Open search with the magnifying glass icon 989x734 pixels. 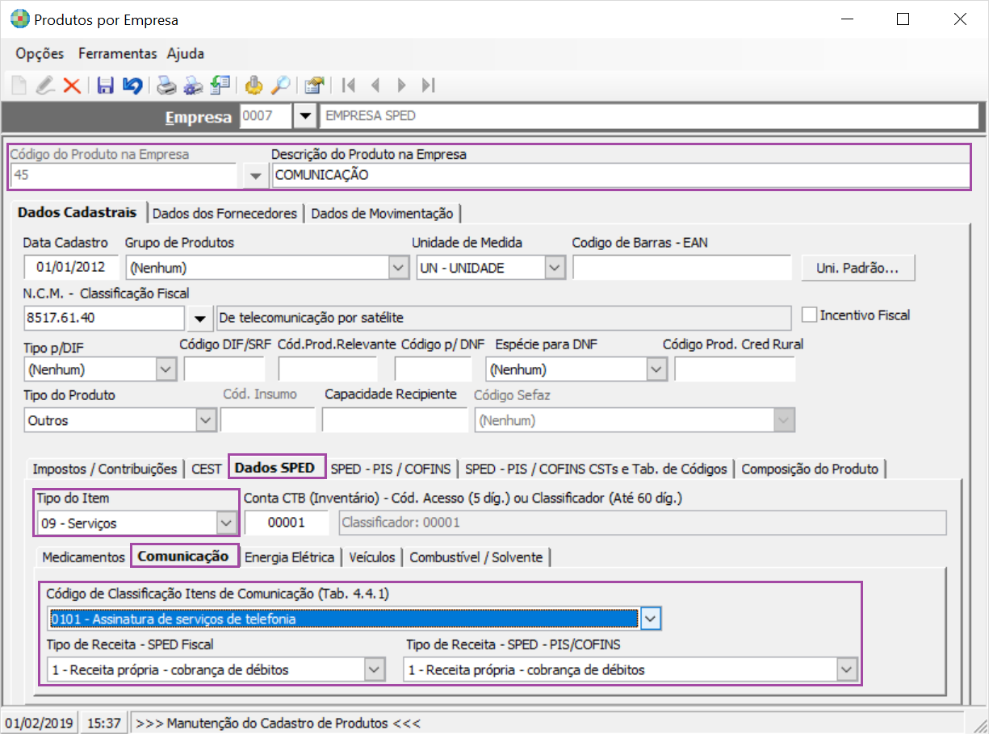tap(279, 85)
